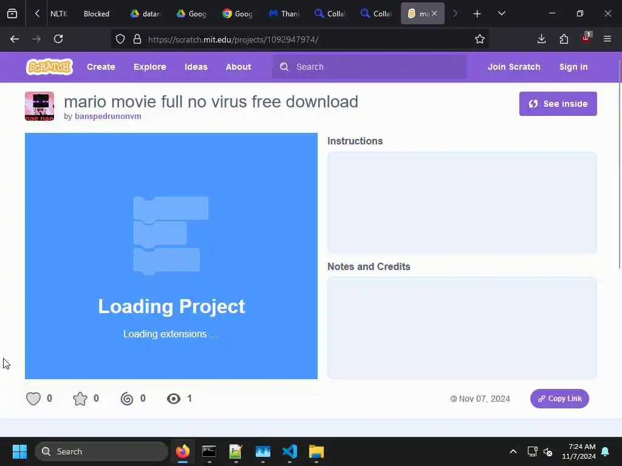Open File Explorer from the taskbar
Image resolution: width=622 pixels, height=466 pixels.
point(316,451)
